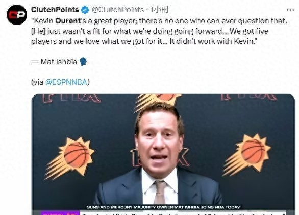Click the Mat Ishbia attribution line
Screen dimensions: 299x215
(x=60, y=62)
